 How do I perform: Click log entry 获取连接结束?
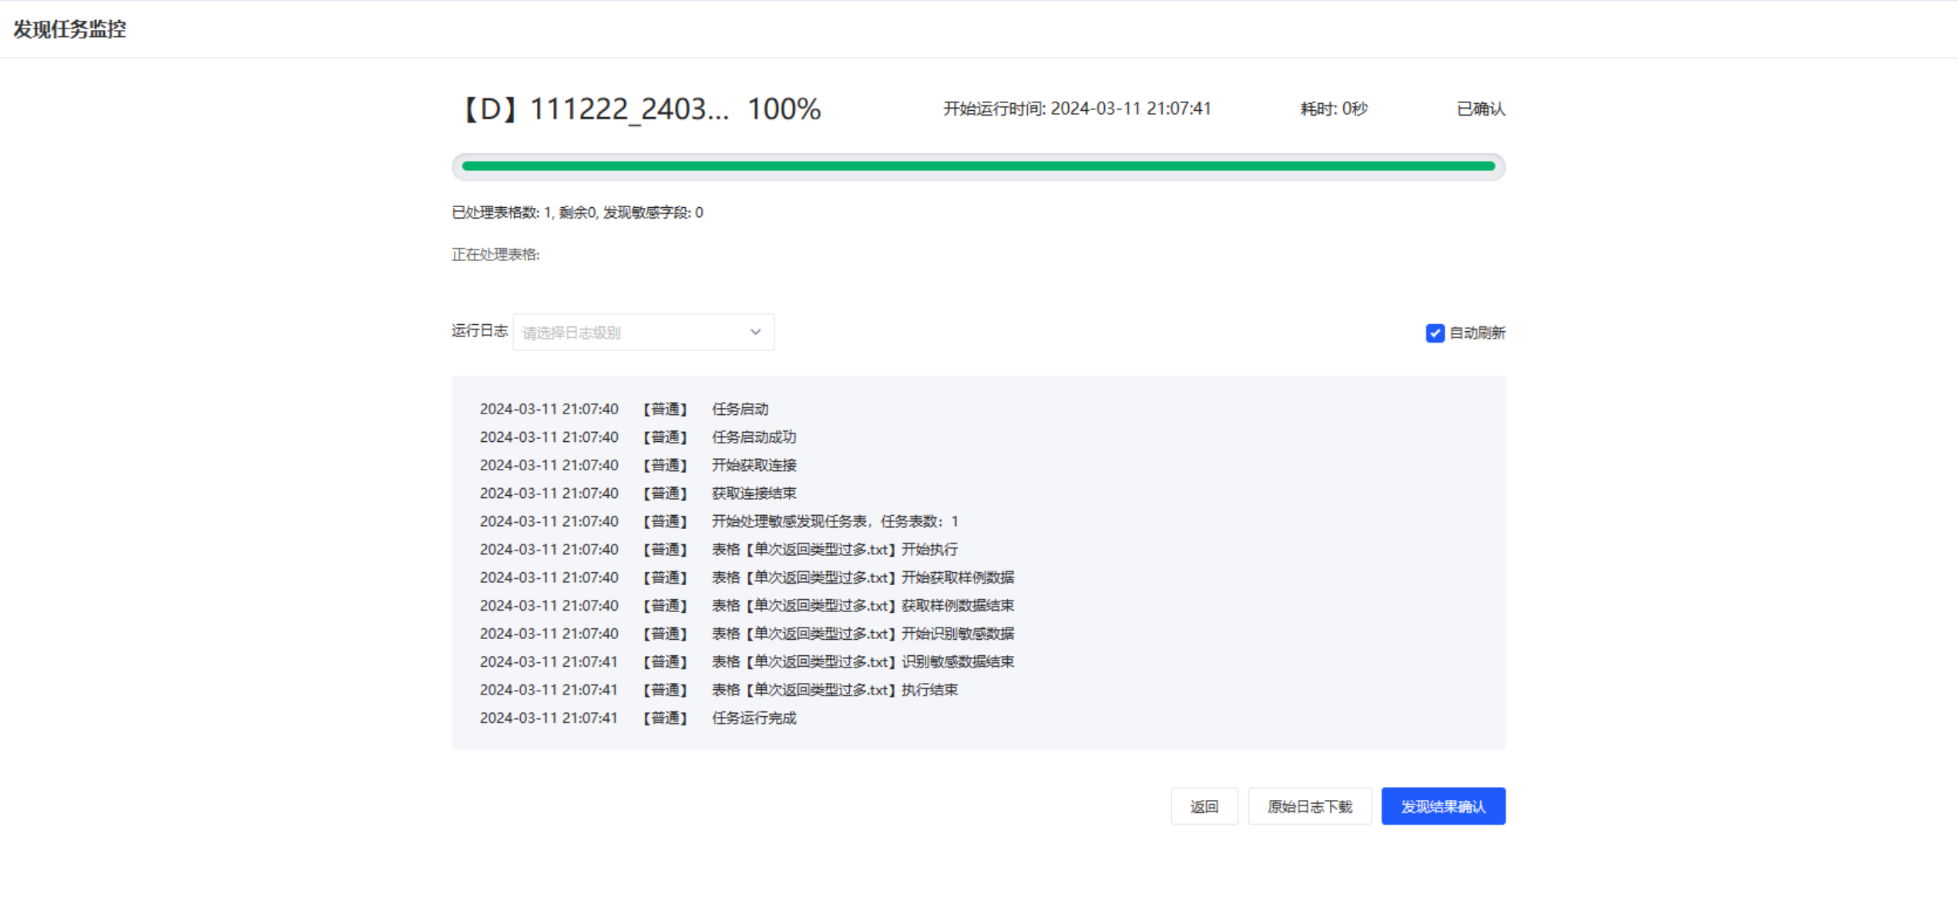pyautogui.click(x=754, y=494)
